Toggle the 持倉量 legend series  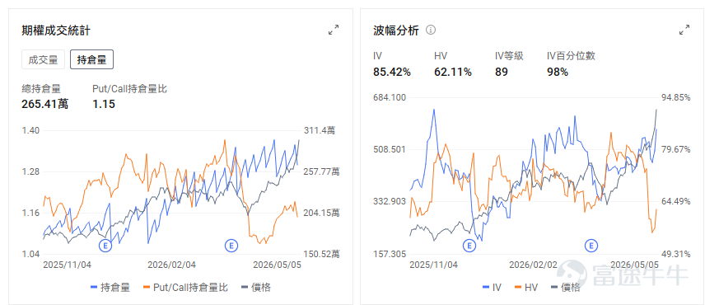[110, 287]
